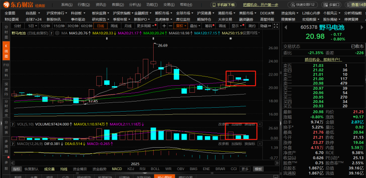The height and width of the screenshot is (178, 366).
Task: Switch to the 周线 weekly tab
Action: [114, 26]
